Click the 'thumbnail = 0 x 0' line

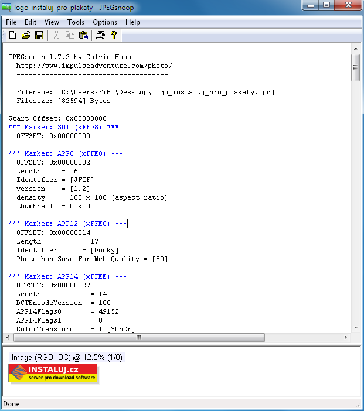(x=53, y=206)
